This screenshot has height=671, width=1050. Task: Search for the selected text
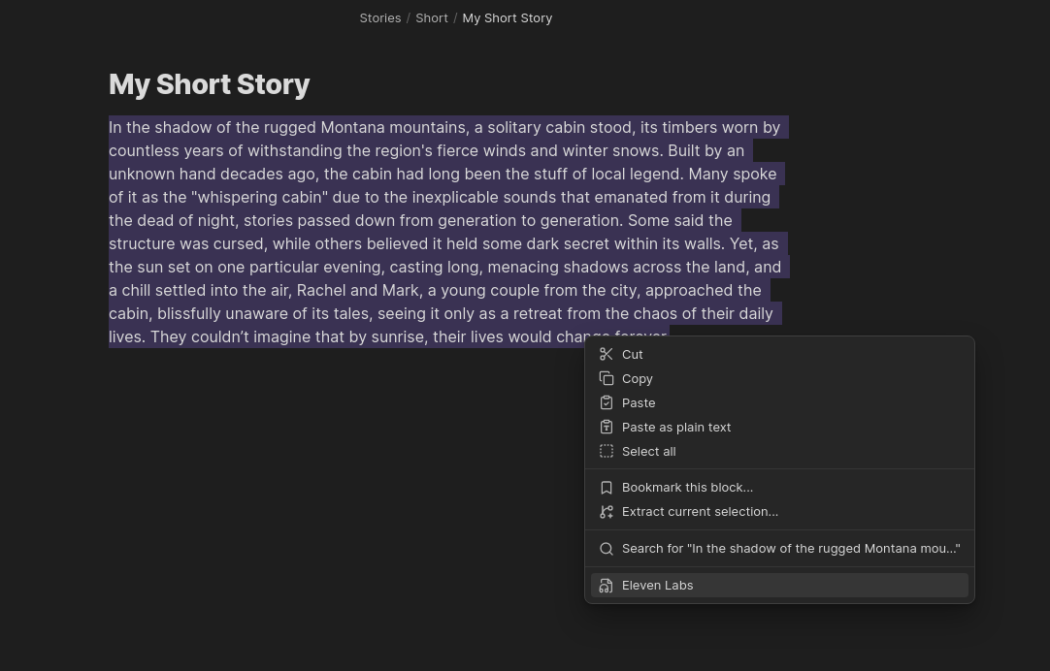point(779,549)
